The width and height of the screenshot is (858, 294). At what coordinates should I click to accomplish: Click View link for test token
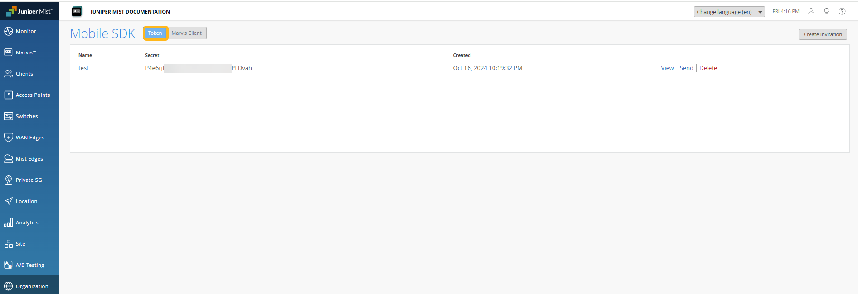tap(667, 68)
